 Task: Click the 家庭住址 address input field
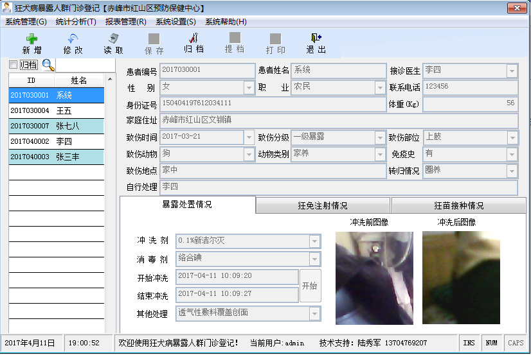[x=338, y=121]
